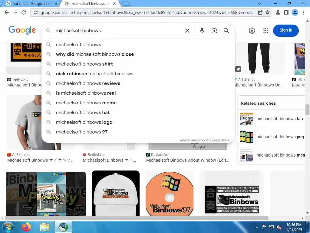Open the Chrome three-dot menu
Viewport: 310px width, 233px height.
[303, 12]
